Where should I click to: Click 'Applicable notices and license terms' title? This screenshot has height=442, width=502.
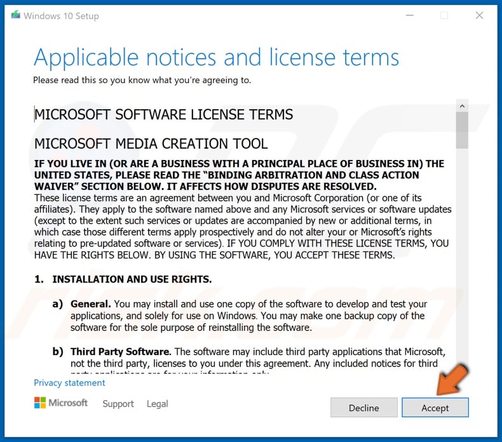tap(217, 58)
